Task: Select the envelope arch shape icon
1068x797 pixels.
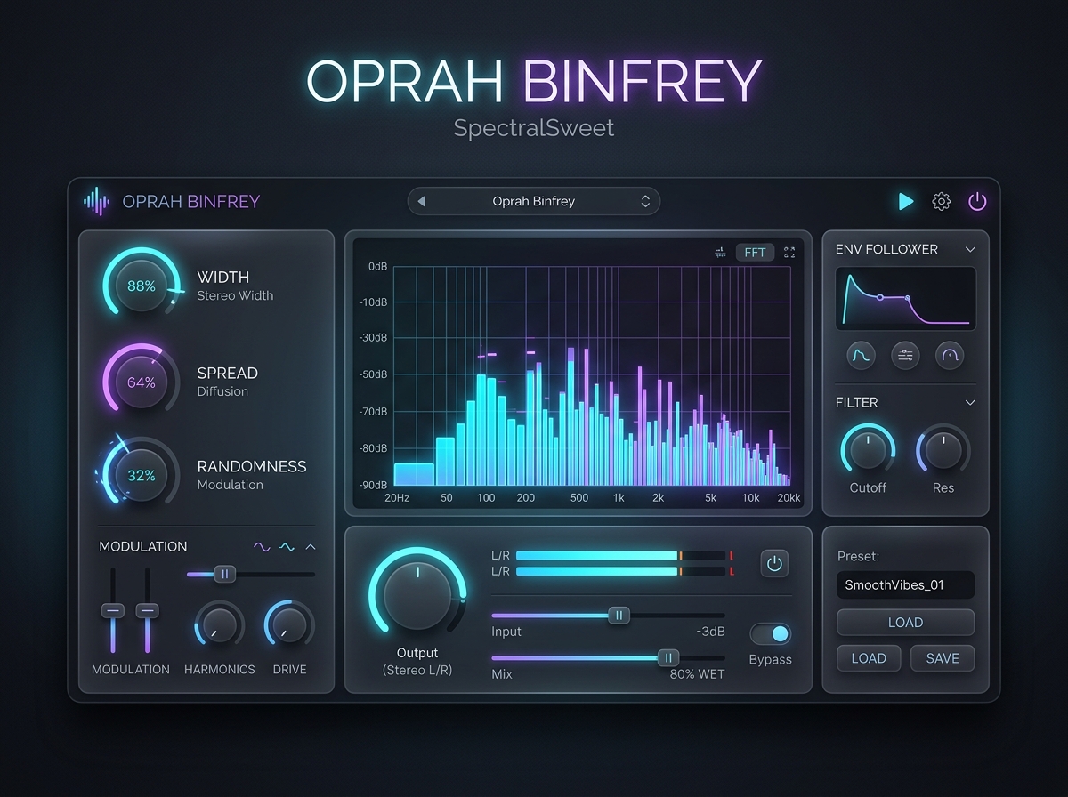Action: [950, 356]
